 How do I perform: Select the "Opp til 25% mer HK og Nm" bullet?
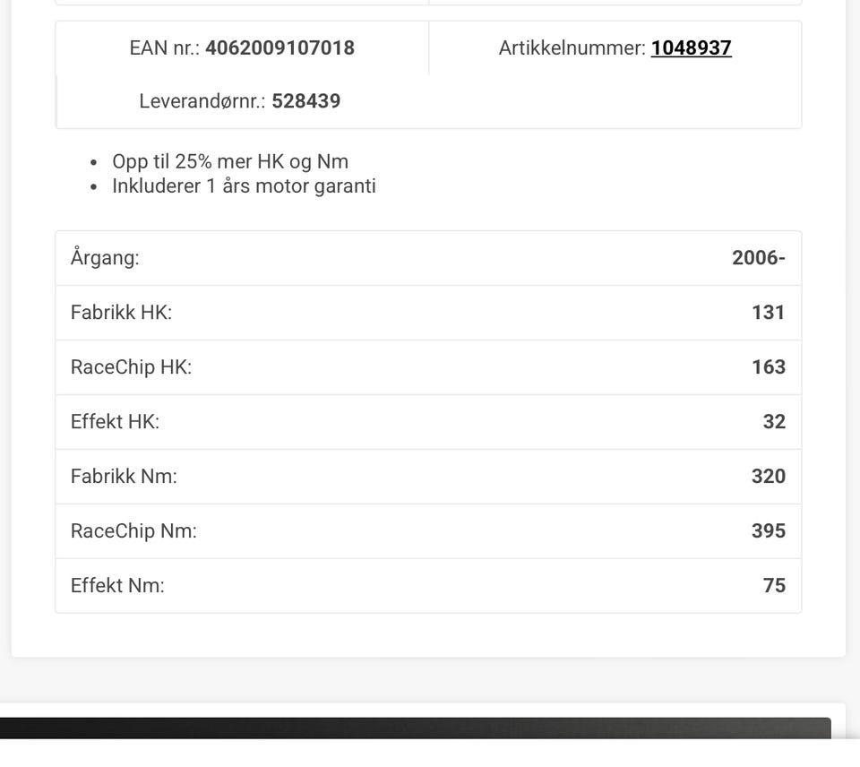[230, 162]
